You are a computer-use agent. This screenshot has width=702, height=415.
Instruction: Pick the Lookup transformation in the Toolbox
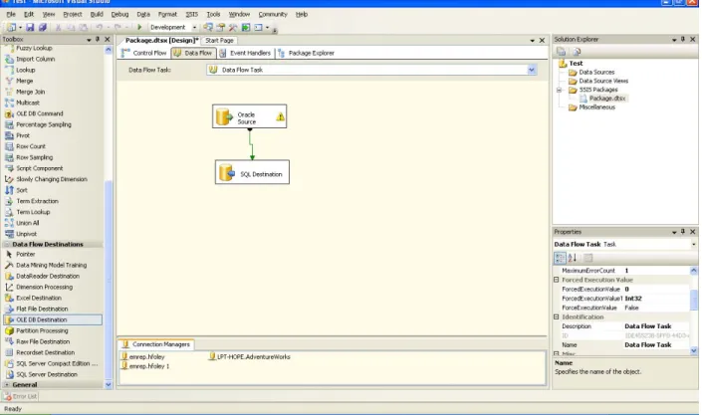pyautogui.click(x=26, y=70)
